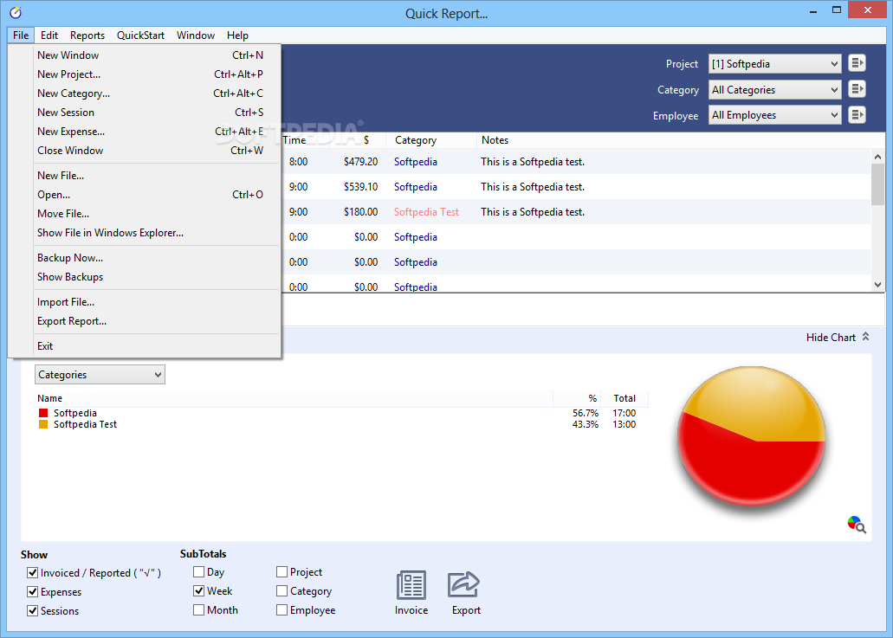Open the Project dropdown showing [1] Softpedia

774,64
